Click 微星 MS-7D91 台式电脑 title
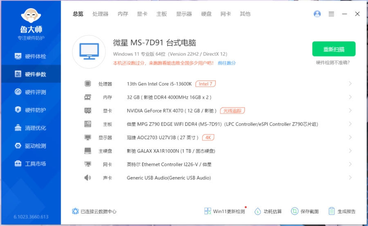 tap(155, 43)
